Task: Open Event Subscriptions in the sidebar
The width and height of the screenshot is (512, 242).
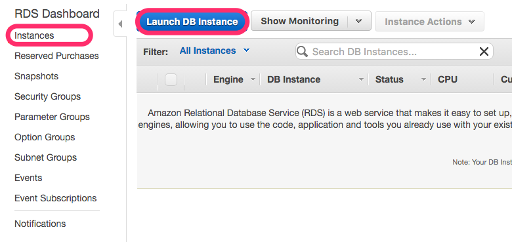Action: point(56,198)
